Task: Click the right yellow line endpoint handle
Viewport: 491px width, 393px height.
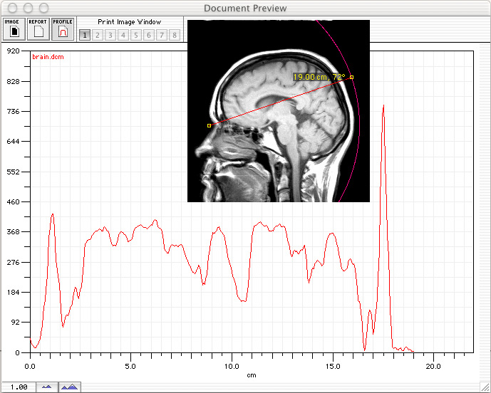Action: (x=351, y=77)
